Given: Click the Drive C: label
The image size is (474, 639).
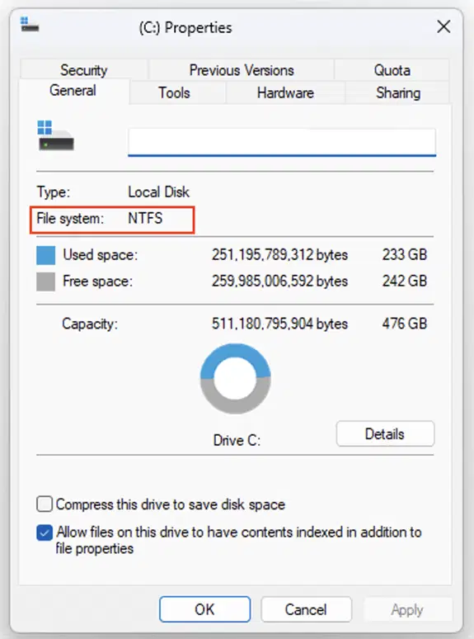Looking at the screenshot, I should click(237, 440).
